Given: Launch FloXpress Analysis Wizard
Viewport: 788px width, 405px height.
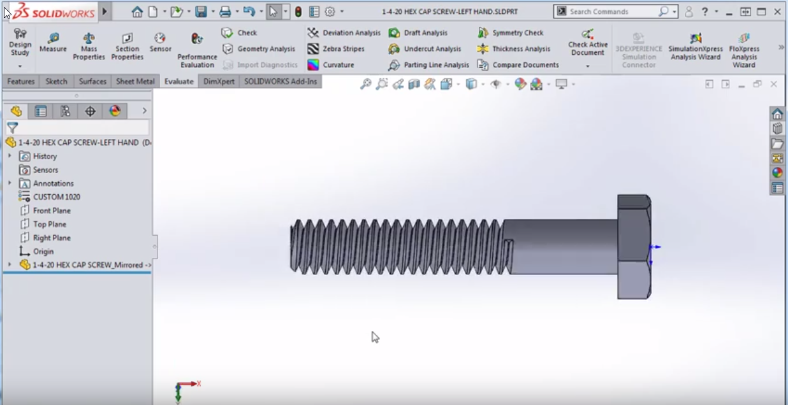Looking at the screenshot, I should (744, 51).
